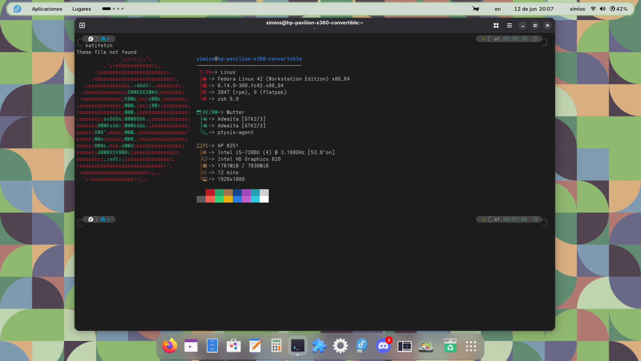Open the Lugares menu
The height and width of the screenshot is (361, 641).
pyautogui.click(x=81, y=9)
